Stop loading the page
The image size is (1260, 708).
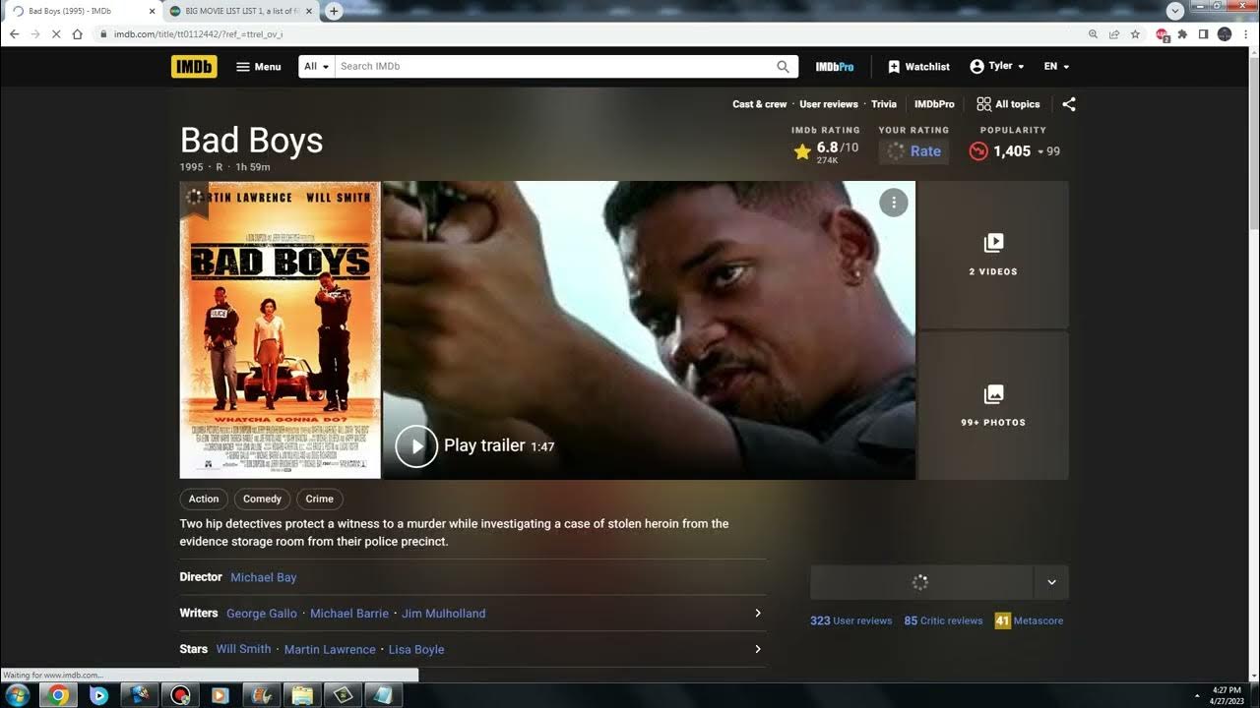pos(56,33)
